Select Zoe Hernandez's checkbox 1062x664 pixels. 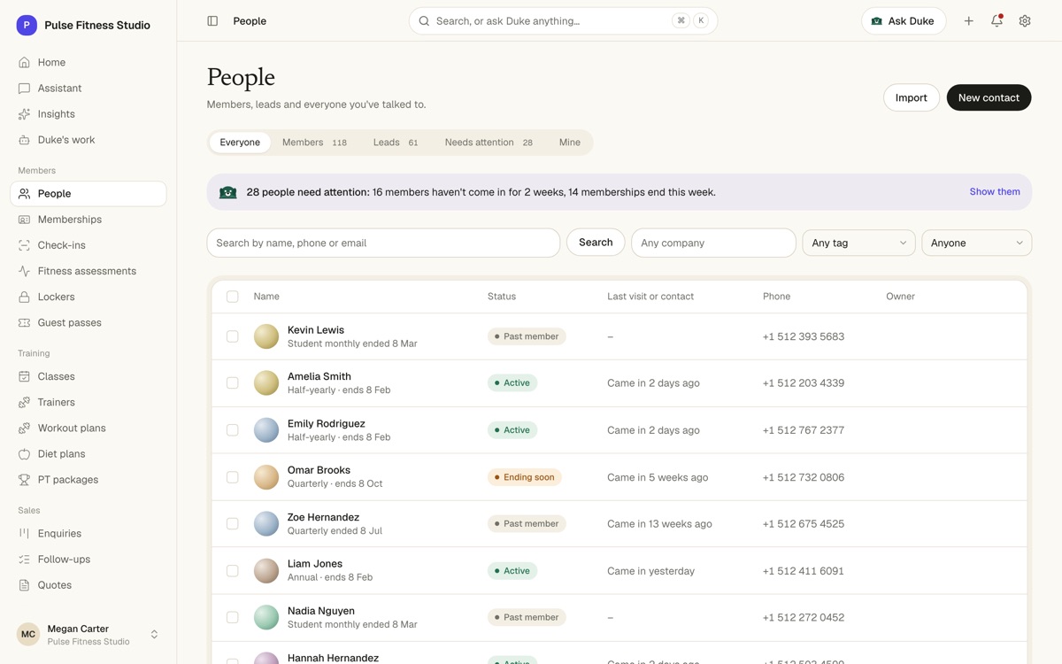point(233,524)
